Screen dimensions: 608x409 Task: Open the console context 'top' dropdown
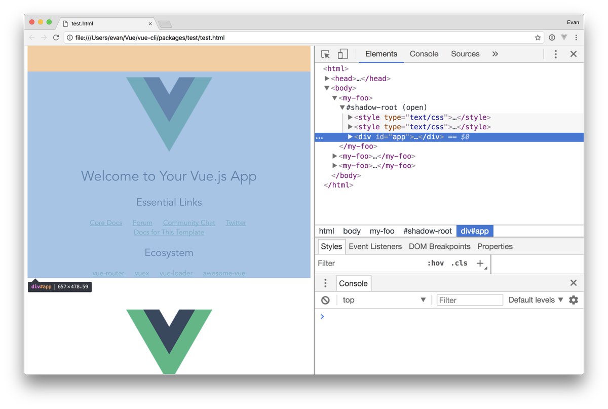(x=384, y=300)
